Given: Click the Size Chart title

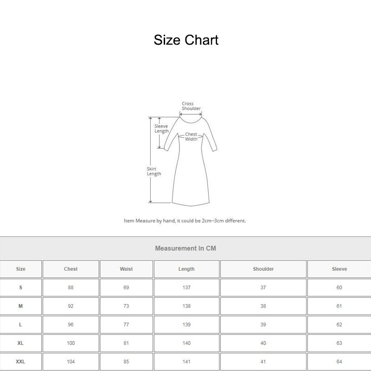Looking at the screenshot, I should (x=186, y=40).
